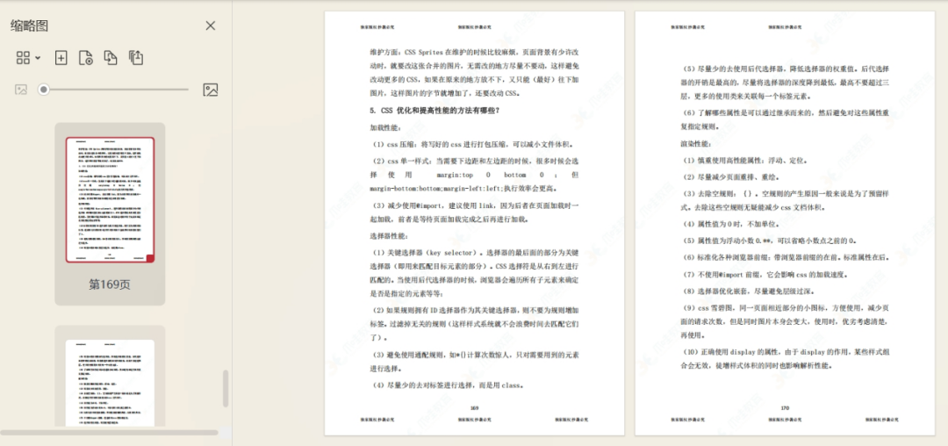This screenshot has height=446, width=948.
Task: Click the line starting '（1）css 压缩'
Action: click(471, 145)
